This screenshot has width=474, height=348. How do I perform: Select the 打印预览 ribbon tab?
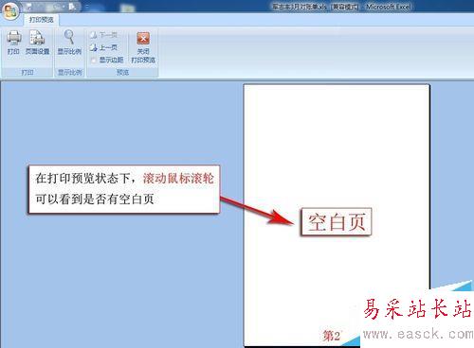point(42,20)
